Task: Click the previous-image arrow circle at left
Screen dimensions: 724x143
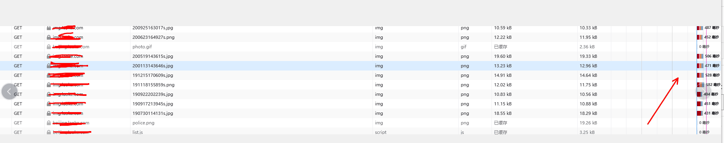Action: (9, 92)
